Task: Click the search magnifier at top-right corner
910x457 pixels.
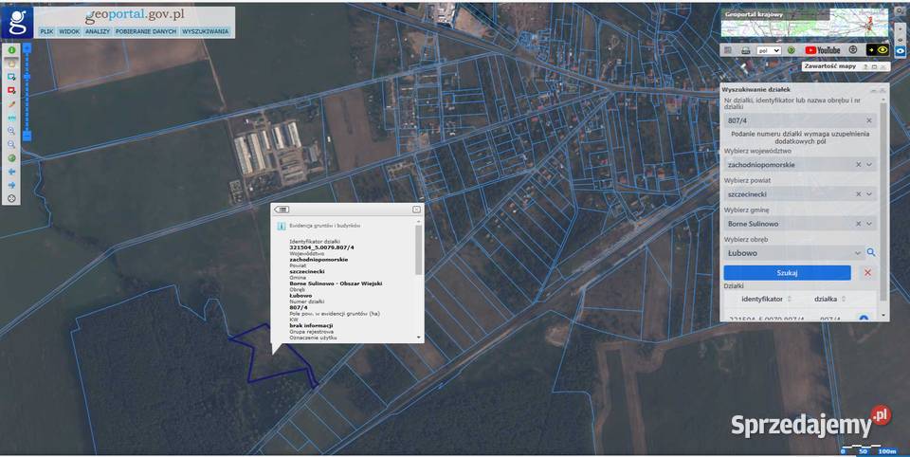Action: [900, 11]
